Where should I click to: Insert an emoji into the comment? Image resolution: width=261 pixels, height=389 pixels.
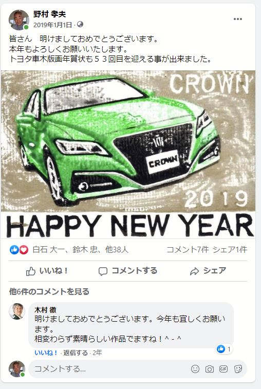(x=195, y=369)
